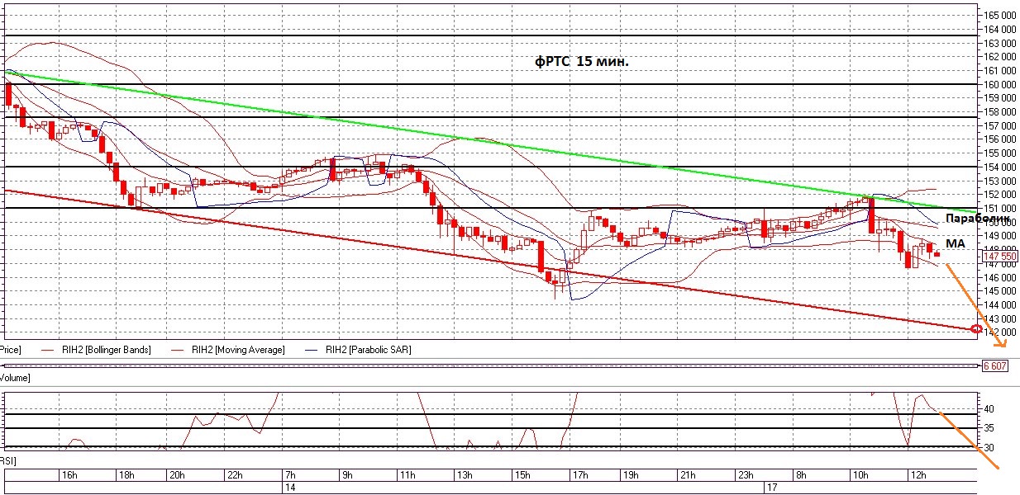This screenshot has height=495, width=1020.
Task: Click the 153 000 price axis label
Action: click(x=999, y=180)
